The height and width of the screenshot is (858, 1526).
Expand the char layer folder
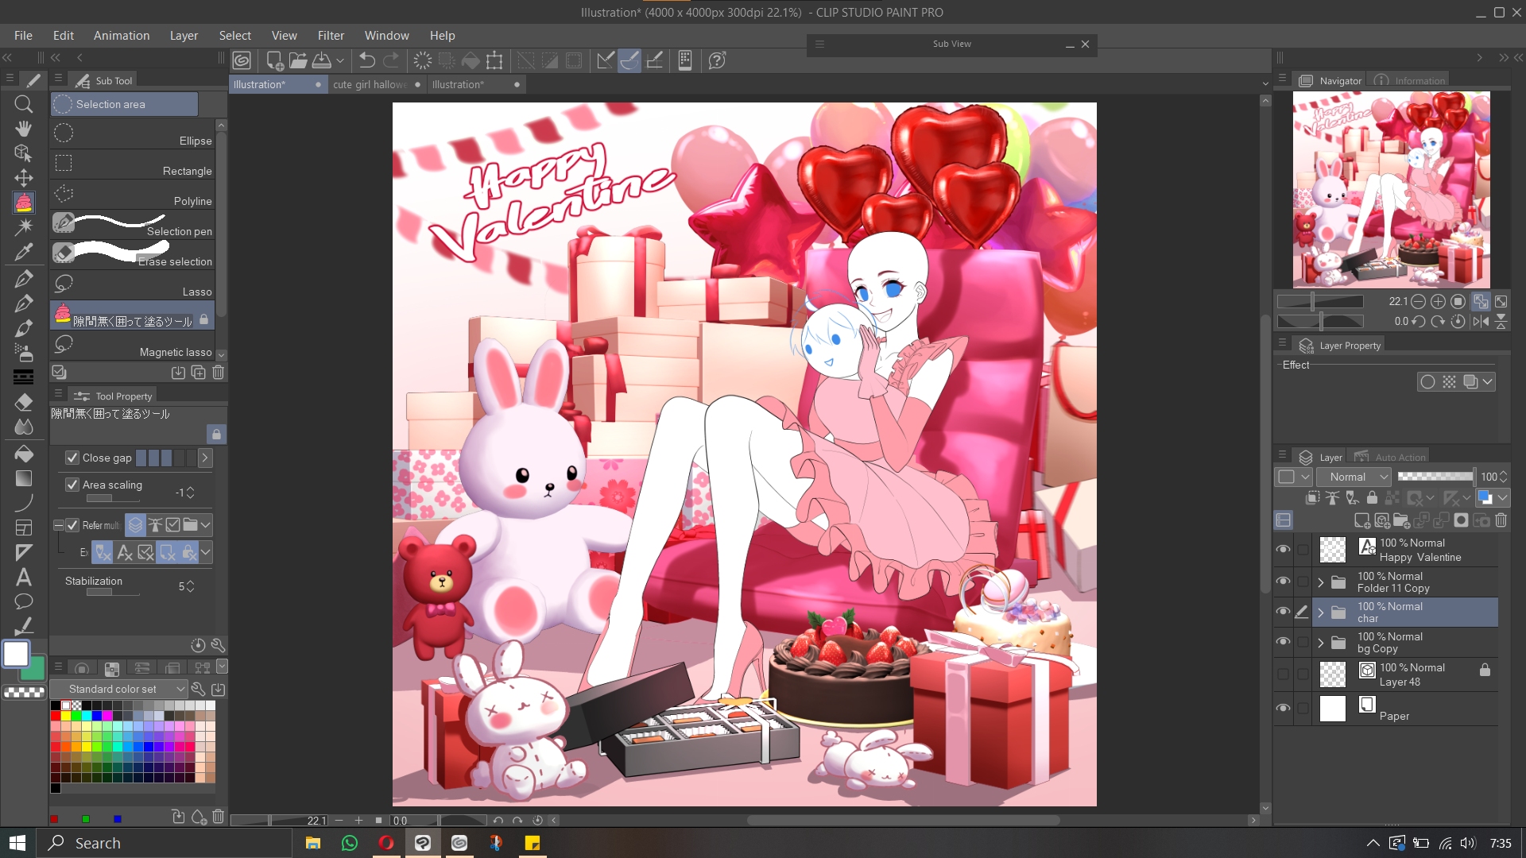tap(1321, 613)
